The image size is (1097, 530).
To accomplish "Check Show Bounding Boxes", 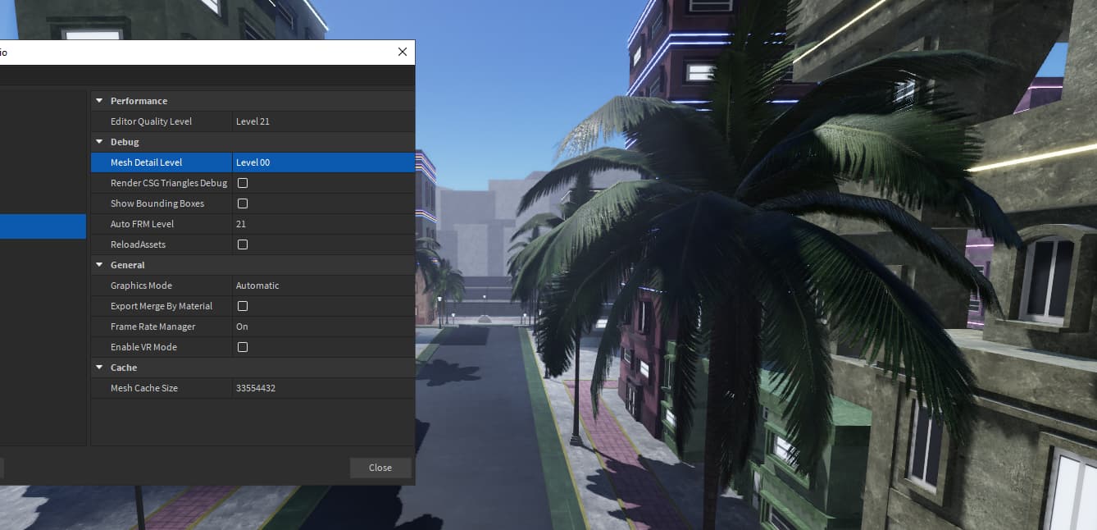I will click(242, 203).
